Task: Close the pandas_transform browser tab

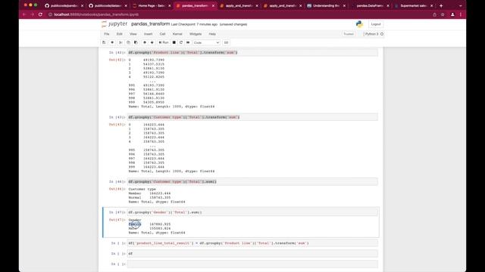Action: [213, 5]
